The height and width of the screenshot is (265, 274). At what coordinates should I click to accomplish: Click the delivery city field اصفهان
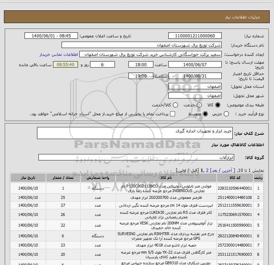[195, 96]
